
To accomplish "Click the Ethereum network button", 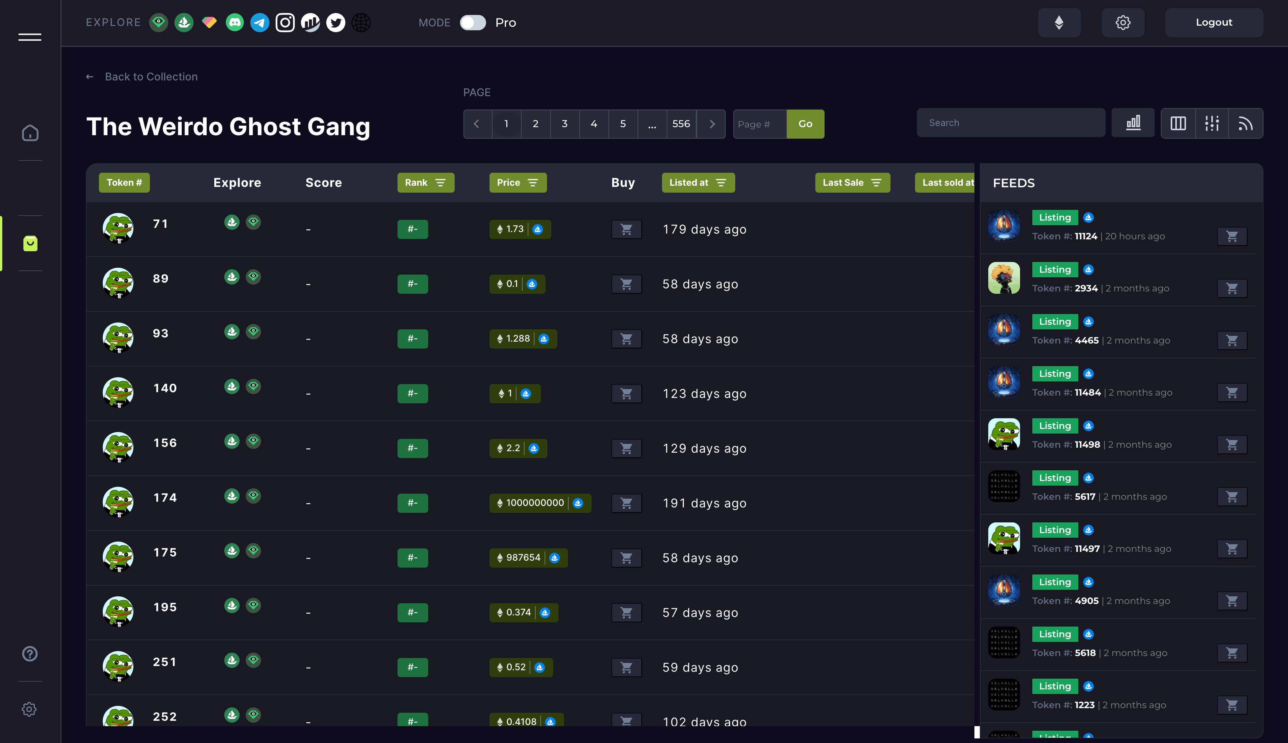I will 1059,23.
